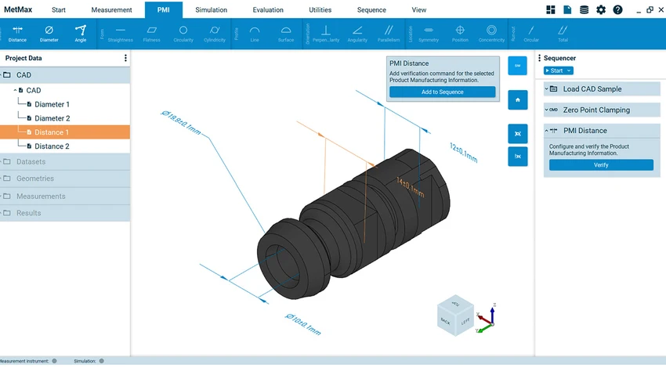Select the Distance PMI tool

pyautogui.click(x=17, y=34)
